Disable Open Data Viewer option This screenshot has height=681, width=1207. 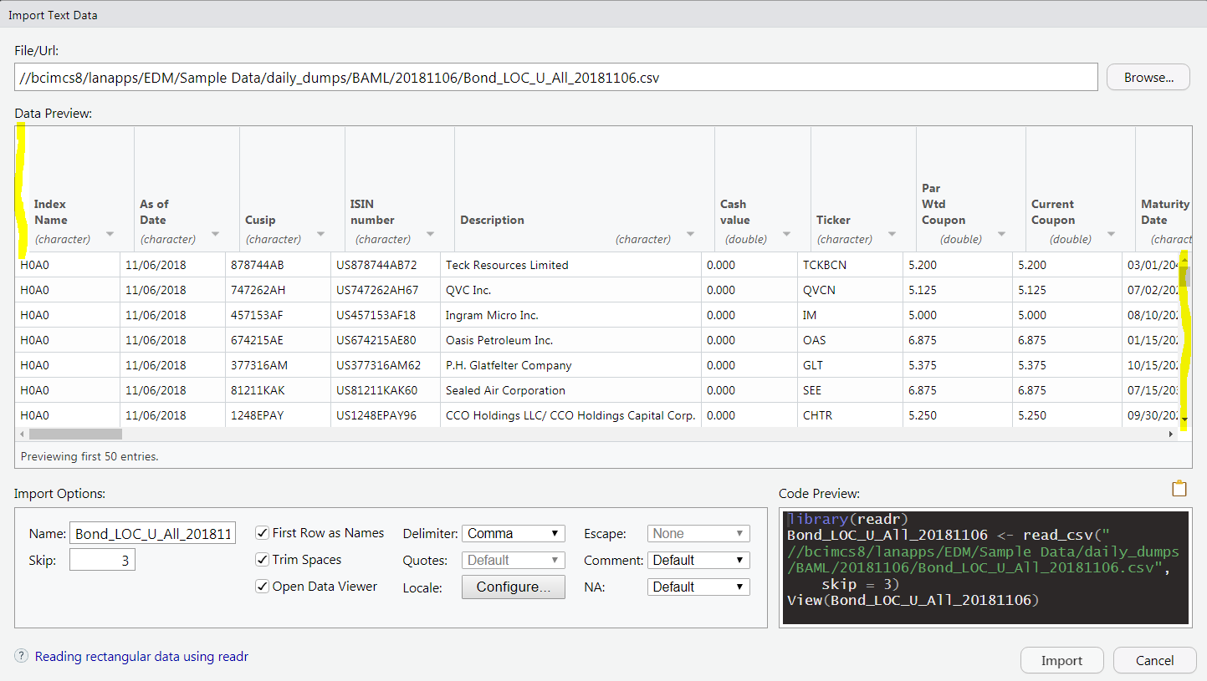point(262,586)
